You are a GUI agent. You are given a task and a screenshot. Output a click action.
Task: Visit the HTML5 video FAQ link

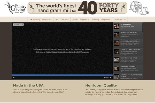point(62,52)
